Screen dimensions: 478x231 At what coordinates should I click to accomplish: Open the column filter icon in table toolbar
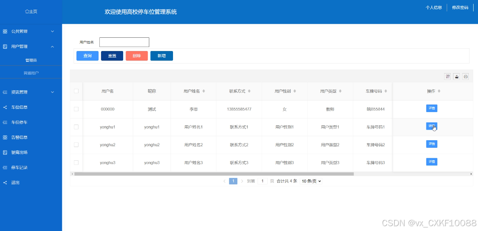click(x=447, y=77)
